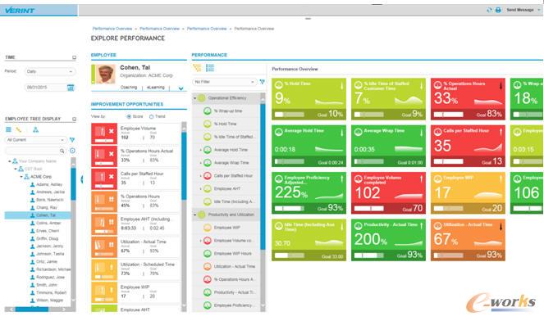Collapse the TIME panel with its corner icon
544x321 pixels.
tap(74, 57)
